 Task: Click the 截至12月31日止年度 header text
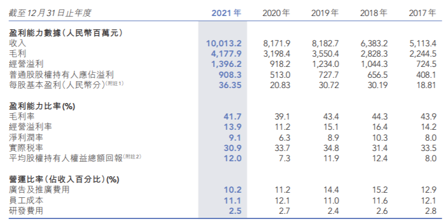(x=50, y=13)
